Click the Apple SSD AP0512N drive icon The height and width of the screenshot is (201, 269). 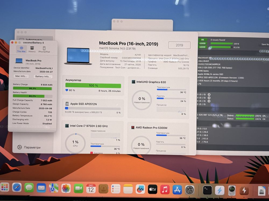coord(67,103)
